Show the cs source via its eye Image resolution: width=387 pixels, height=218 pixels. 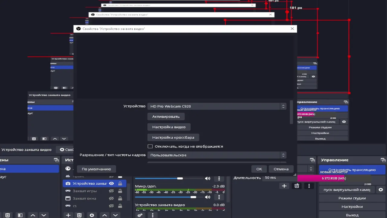111,206
